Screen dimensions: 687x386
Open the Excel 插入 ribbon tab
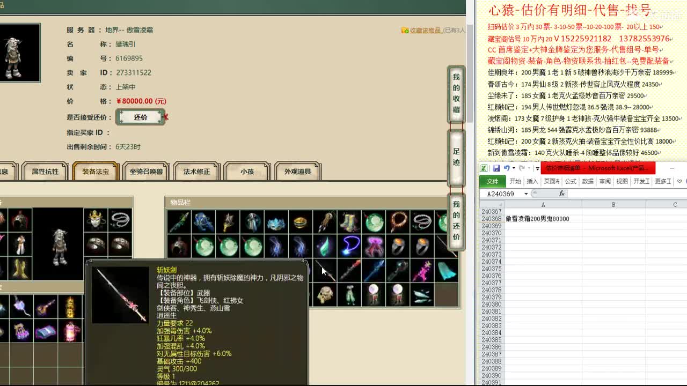tap(532, 181)
